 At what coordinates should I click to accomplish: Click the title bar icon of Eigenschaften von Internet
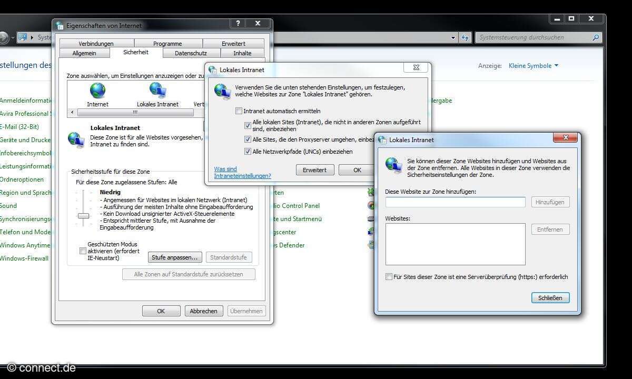[x=60, y=25]
